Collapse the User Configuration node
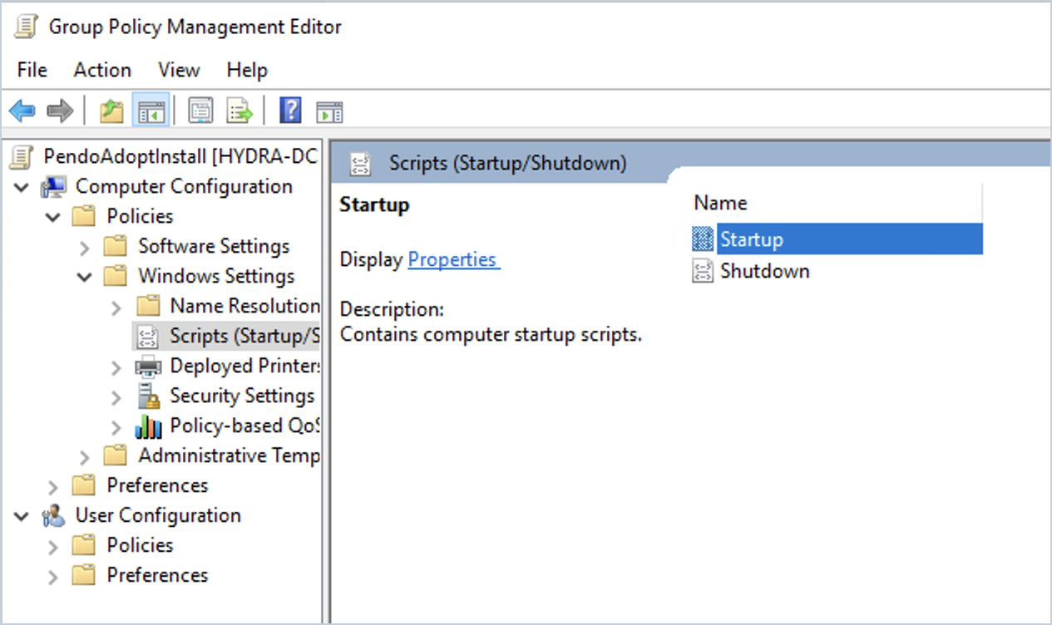Image resolution: width=1052 pixels, height=625 pixels. coord(22,517)
